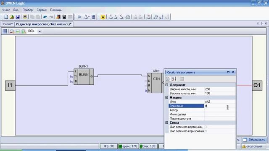
Task: Click the yellow A text comment icon
Action: click(x=103, y=17)
